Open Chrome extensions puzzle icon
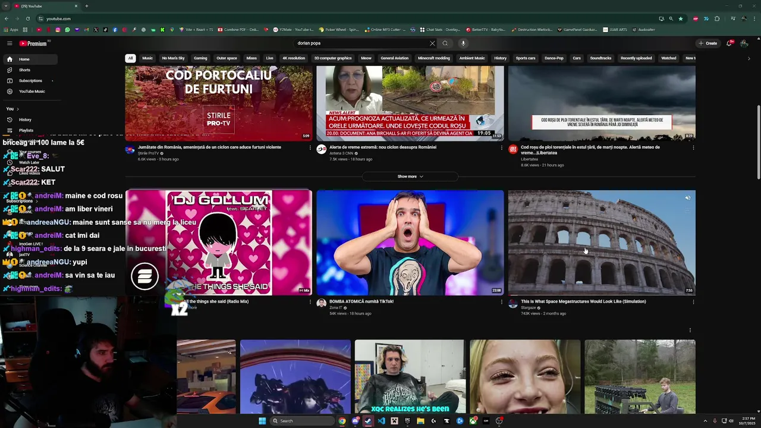761x428 pixels. [x=716, y=18]
